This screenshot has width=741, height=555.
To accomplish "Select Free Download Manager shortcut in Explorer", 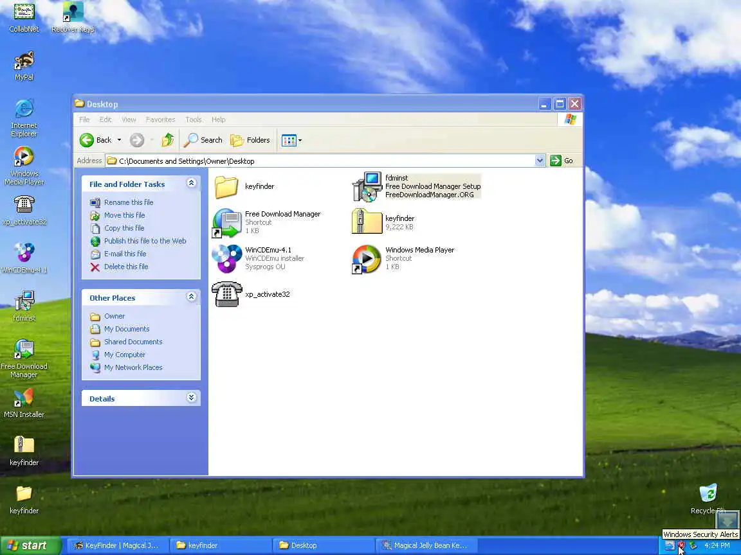I will (266, 222).
